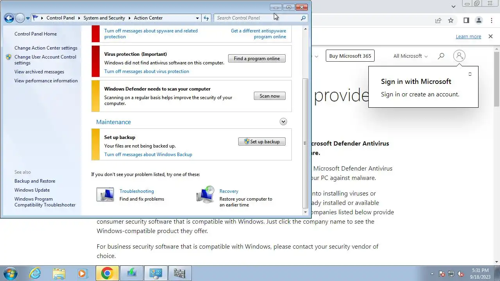Viewport: 500px width, 281px height.
Task: Click the muted volume icon in tray
Action: coord(461,274)
